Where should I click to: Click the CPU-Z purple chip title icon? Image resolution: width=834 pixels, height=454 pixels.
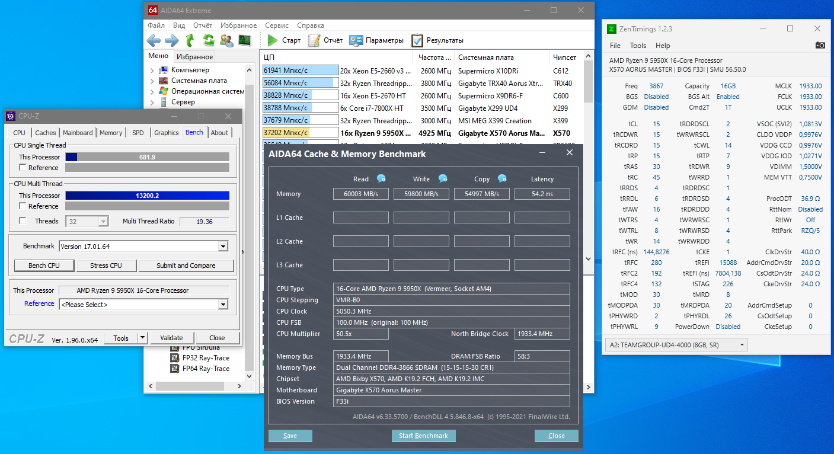11,116
